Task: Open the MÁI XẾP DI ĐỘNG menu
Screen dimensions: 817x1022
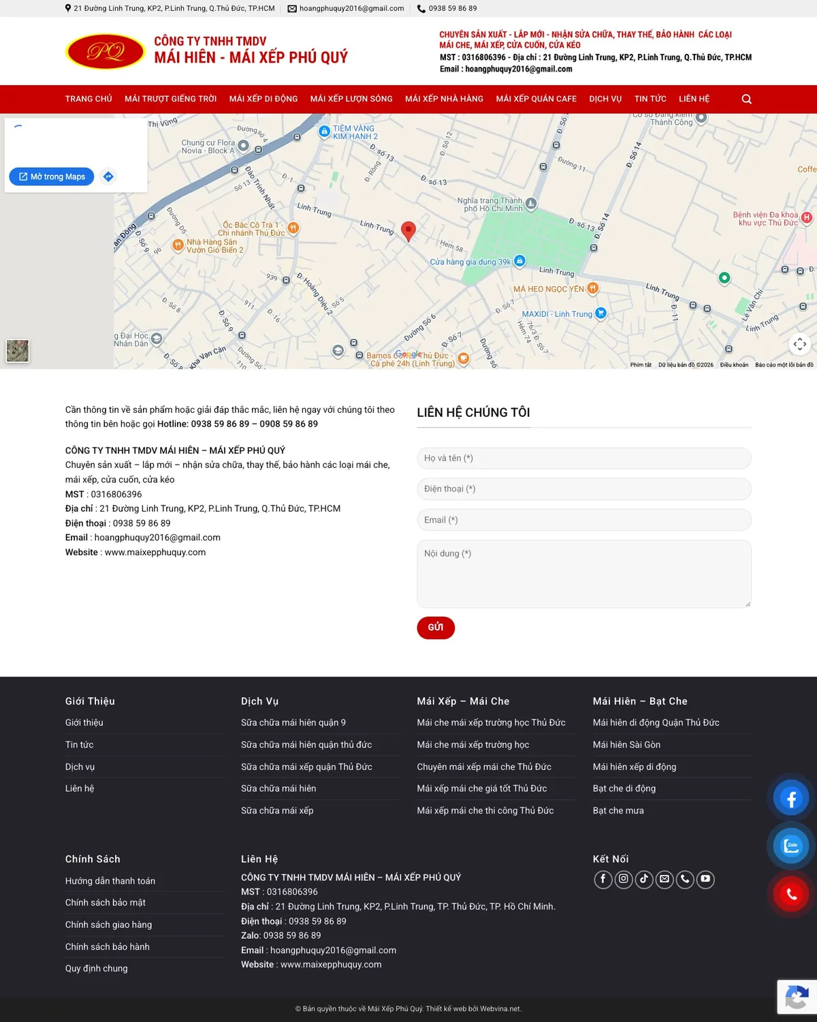Action: tap(263, 99)
